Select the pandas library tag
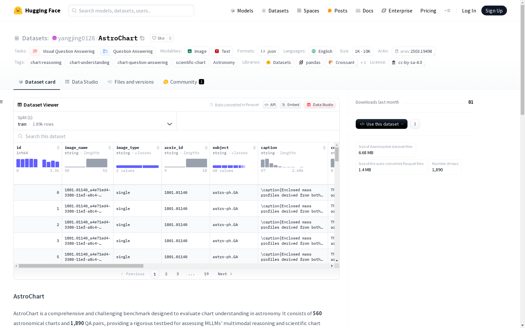Image resolution: width=525 pixels, height=328 pixels. (x=310, y=62)
